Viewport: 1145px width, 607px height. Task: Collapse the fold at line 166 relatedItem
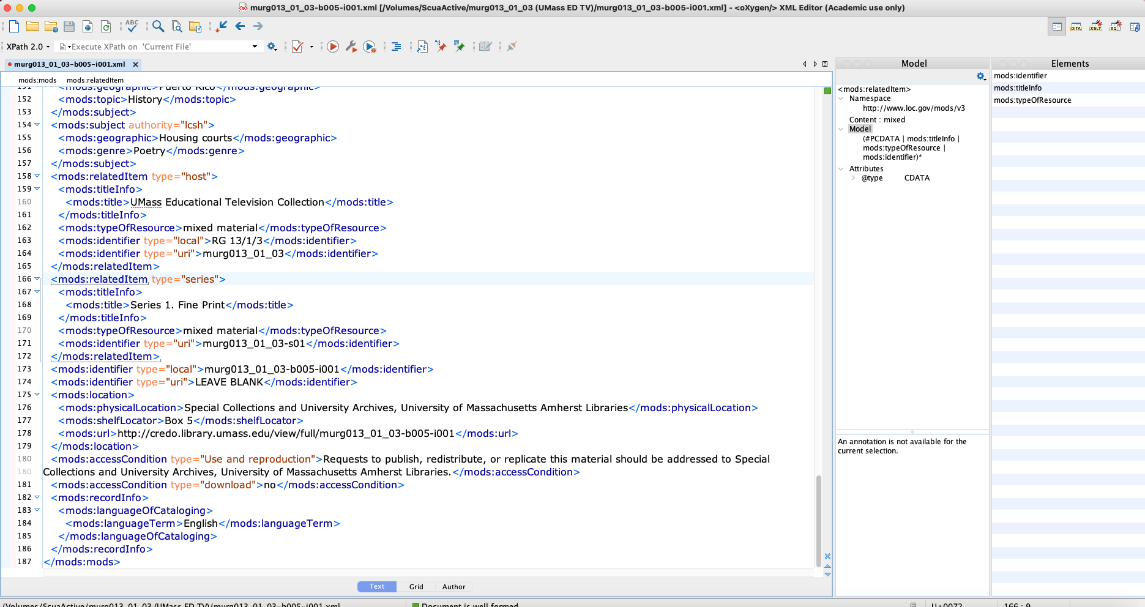pyautogui.click(x=37, y=279)
